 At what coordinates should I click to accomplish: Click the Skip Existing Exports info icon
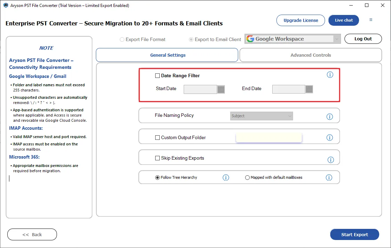(331, 160)
